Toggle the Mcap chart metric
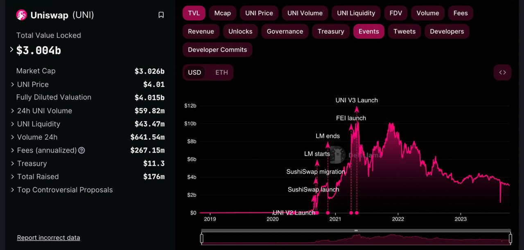This screenshot has width=524, height=250. coord(222,13)
